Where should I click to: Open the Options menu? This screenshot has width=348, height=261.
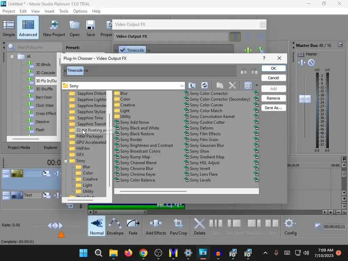80,11
